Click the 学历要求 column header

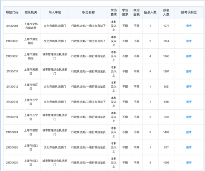[x=113, y=12]
